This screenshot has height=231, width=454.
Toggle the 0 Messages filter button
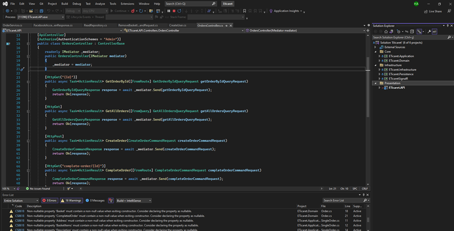pyautogui.click(x=95, y=200)
